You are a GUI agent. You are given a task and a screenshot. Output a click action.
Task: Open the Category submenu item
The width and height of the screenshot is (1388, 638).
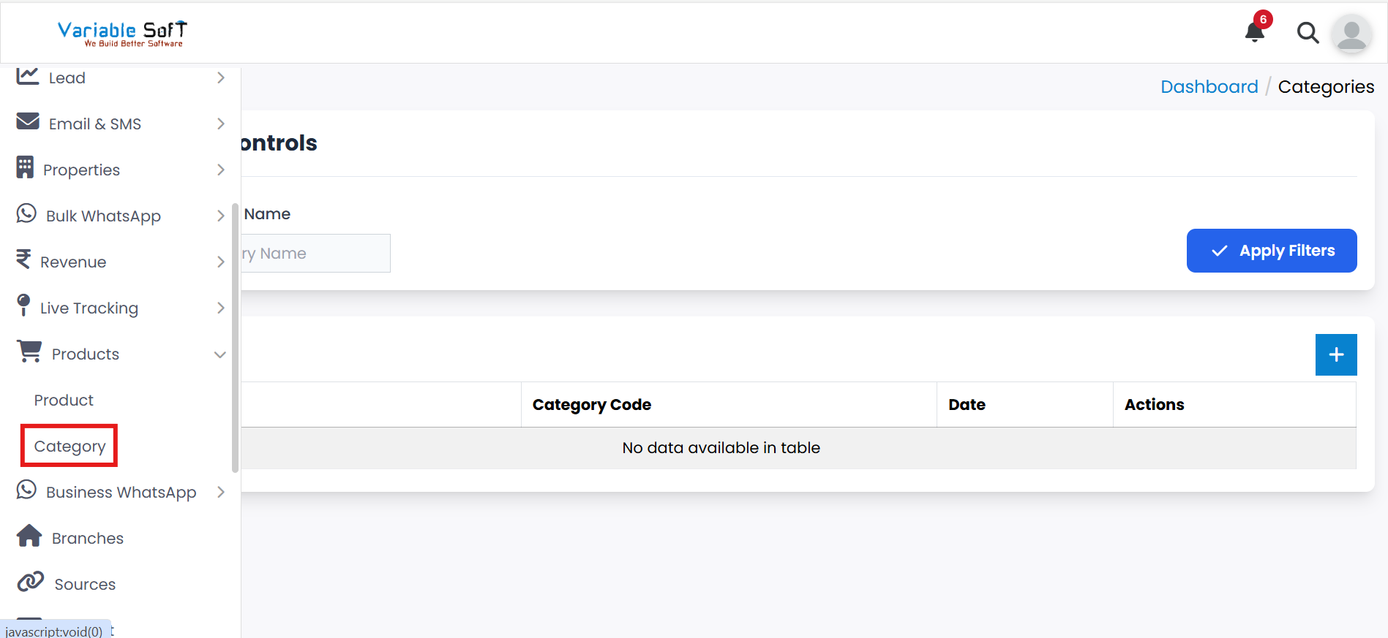pos(70,447)
